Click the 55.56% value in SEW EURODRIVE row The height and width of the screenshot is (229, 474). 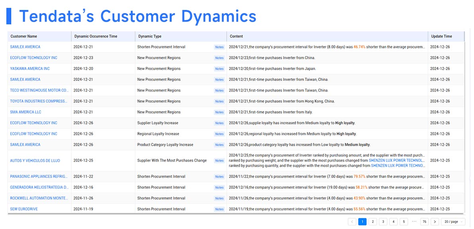coord(359,209)
